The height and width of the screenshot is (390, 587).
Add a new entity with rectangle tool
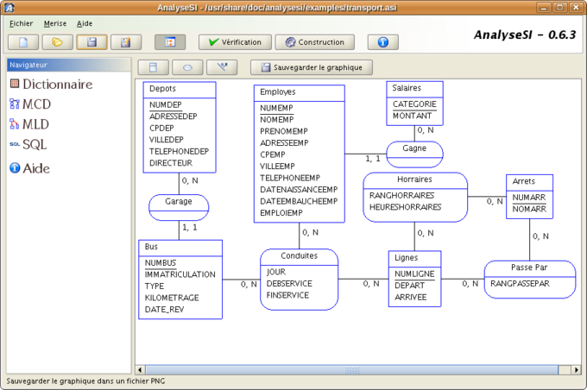tap(154, 66)
